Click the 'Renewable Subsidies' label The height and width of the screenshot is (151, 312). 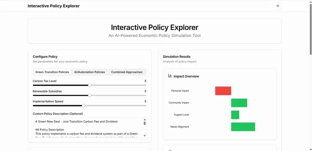(47, 91)
